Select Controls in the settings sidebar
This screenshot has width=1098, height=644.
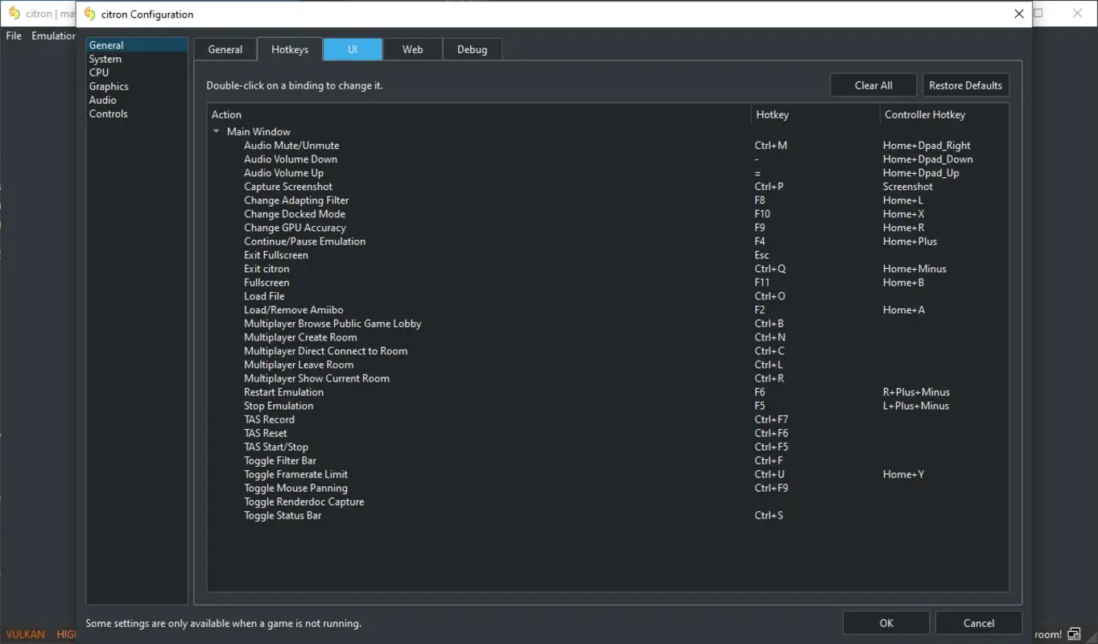coord(108,114)
